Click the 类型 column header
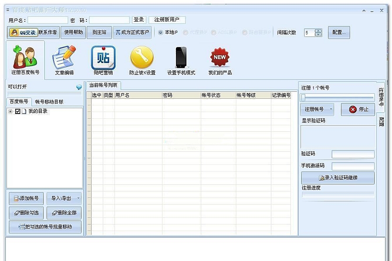Screen dimensions: 392x261 click(x=108, y=95)
